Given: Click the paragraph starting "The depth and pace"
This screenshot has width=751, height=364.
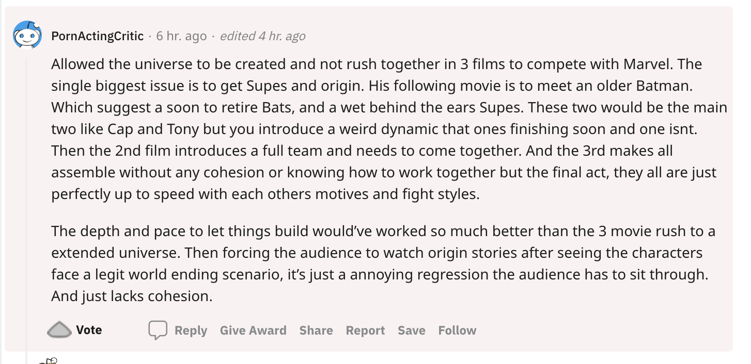Looking at the screenshot, I should pyautogui.click(x=383, y=263).
